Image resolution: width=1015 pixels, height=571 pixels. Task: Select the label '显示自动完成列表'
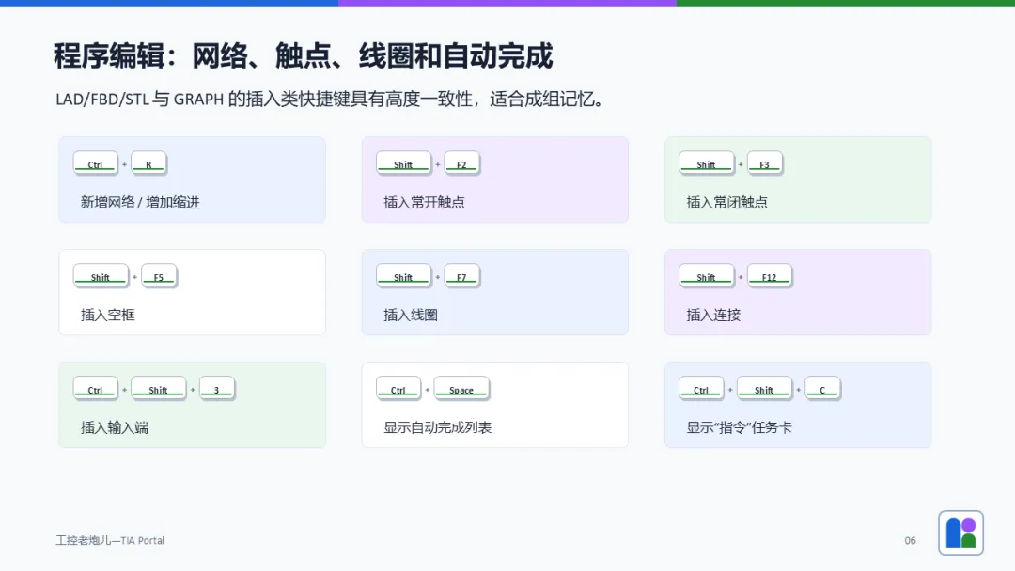point(438,427)
